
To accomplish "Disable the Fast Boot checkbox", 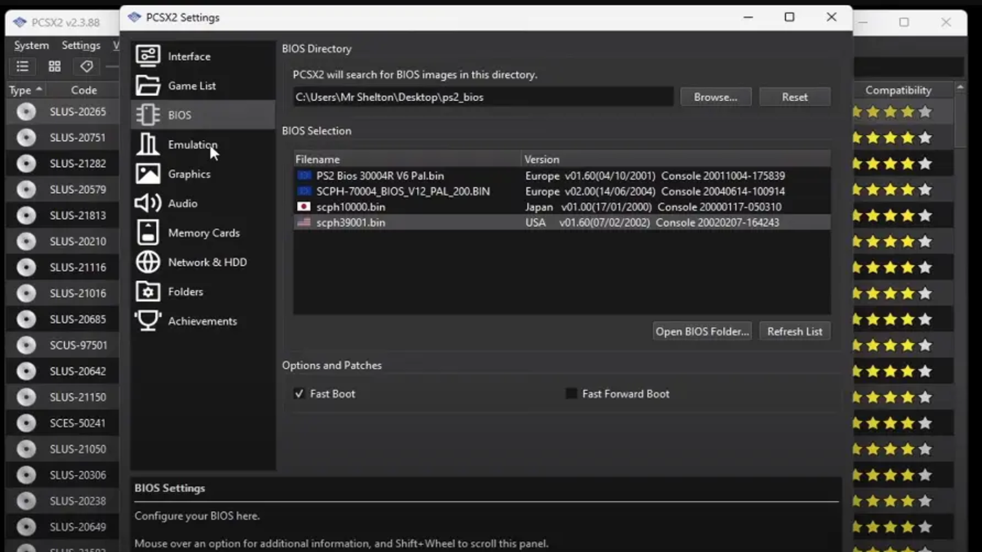I will click(x=299, y=394).
